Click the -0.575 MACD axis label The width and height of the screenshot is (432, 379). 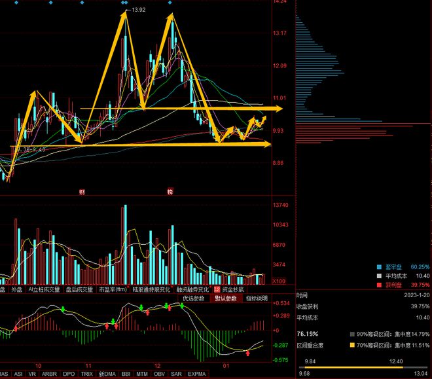(x=280, y=360)
